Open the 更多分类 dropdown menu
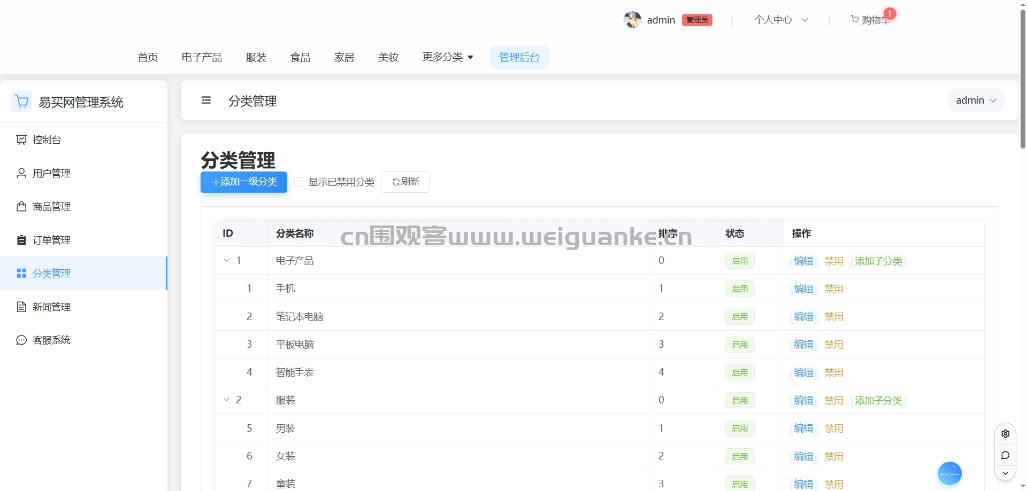This screenshot has width=1027, height=491. coord(448,57)
